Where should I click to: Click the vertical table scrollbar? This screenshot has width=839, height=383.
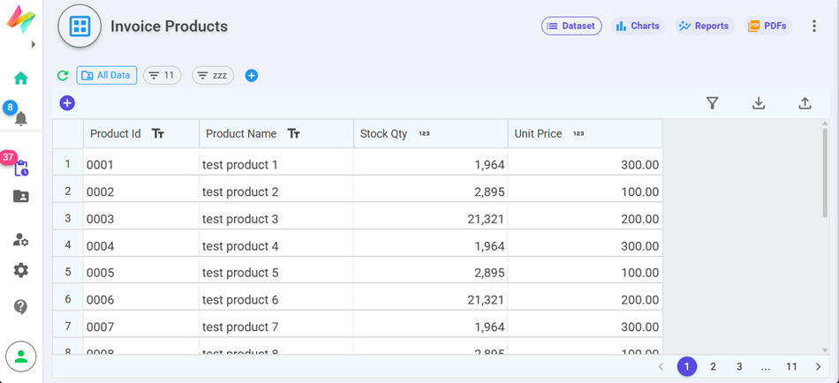[x=826, y=172]
